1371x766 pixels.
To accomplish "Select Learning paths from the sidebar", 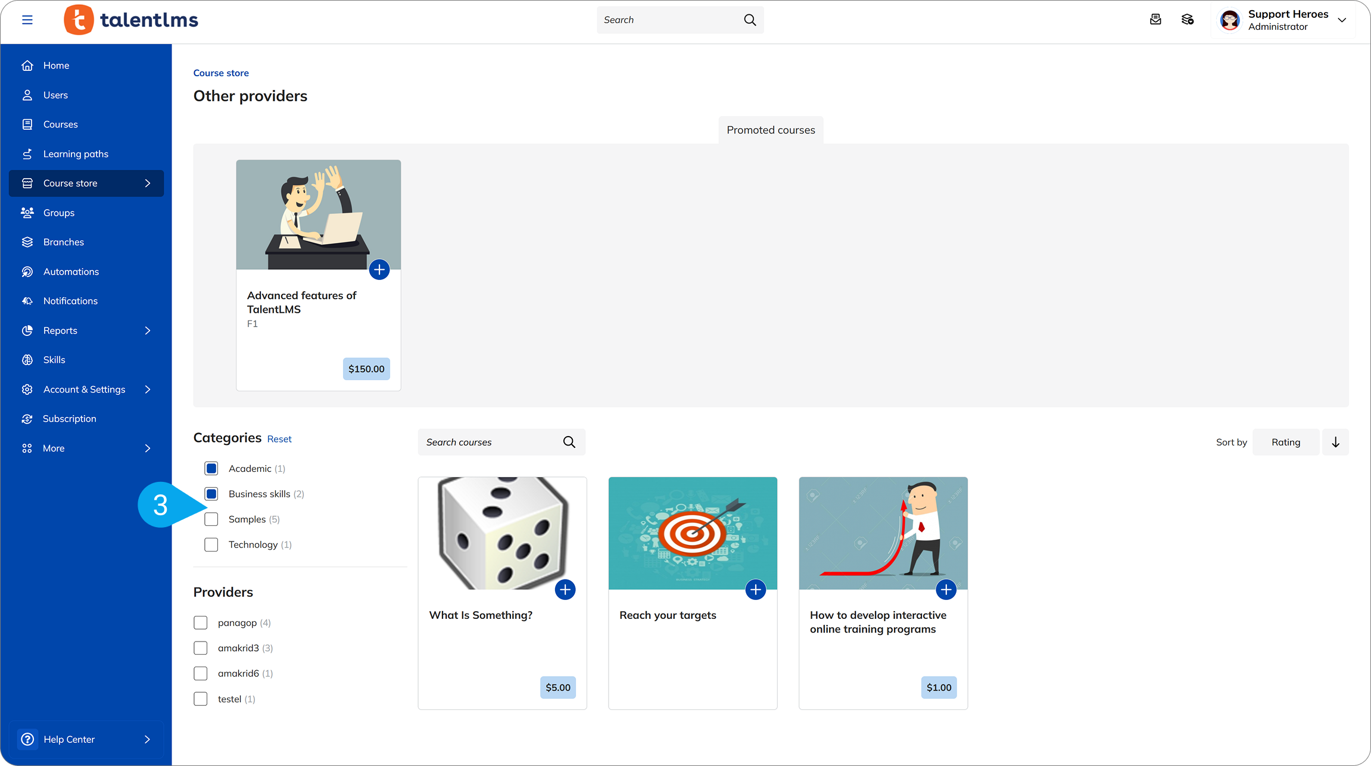I will [x=75, y=153].
